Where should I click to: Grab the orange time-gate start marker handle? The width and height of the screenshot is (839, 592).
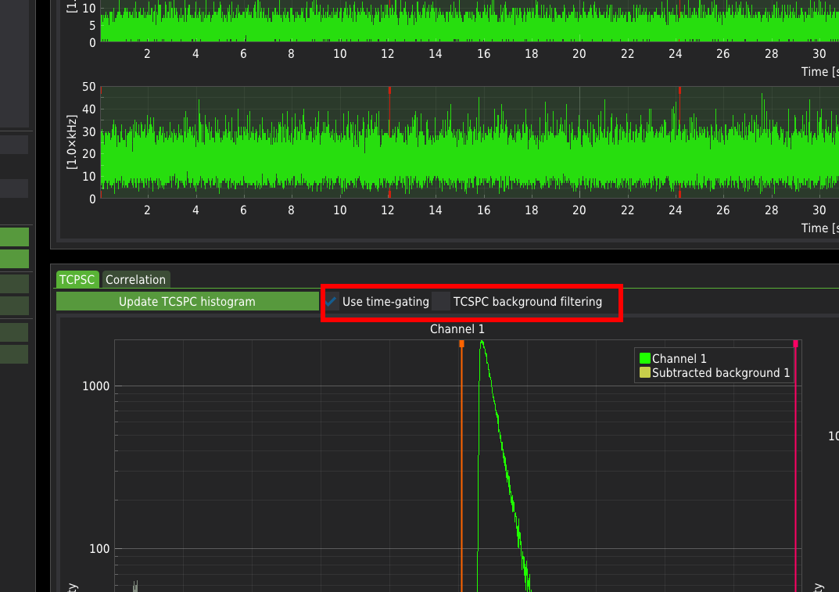(x=461, y=343)
